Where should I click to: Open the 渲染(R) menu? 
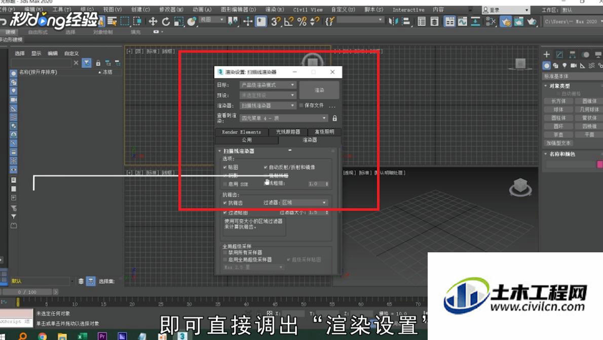point(275,10)
